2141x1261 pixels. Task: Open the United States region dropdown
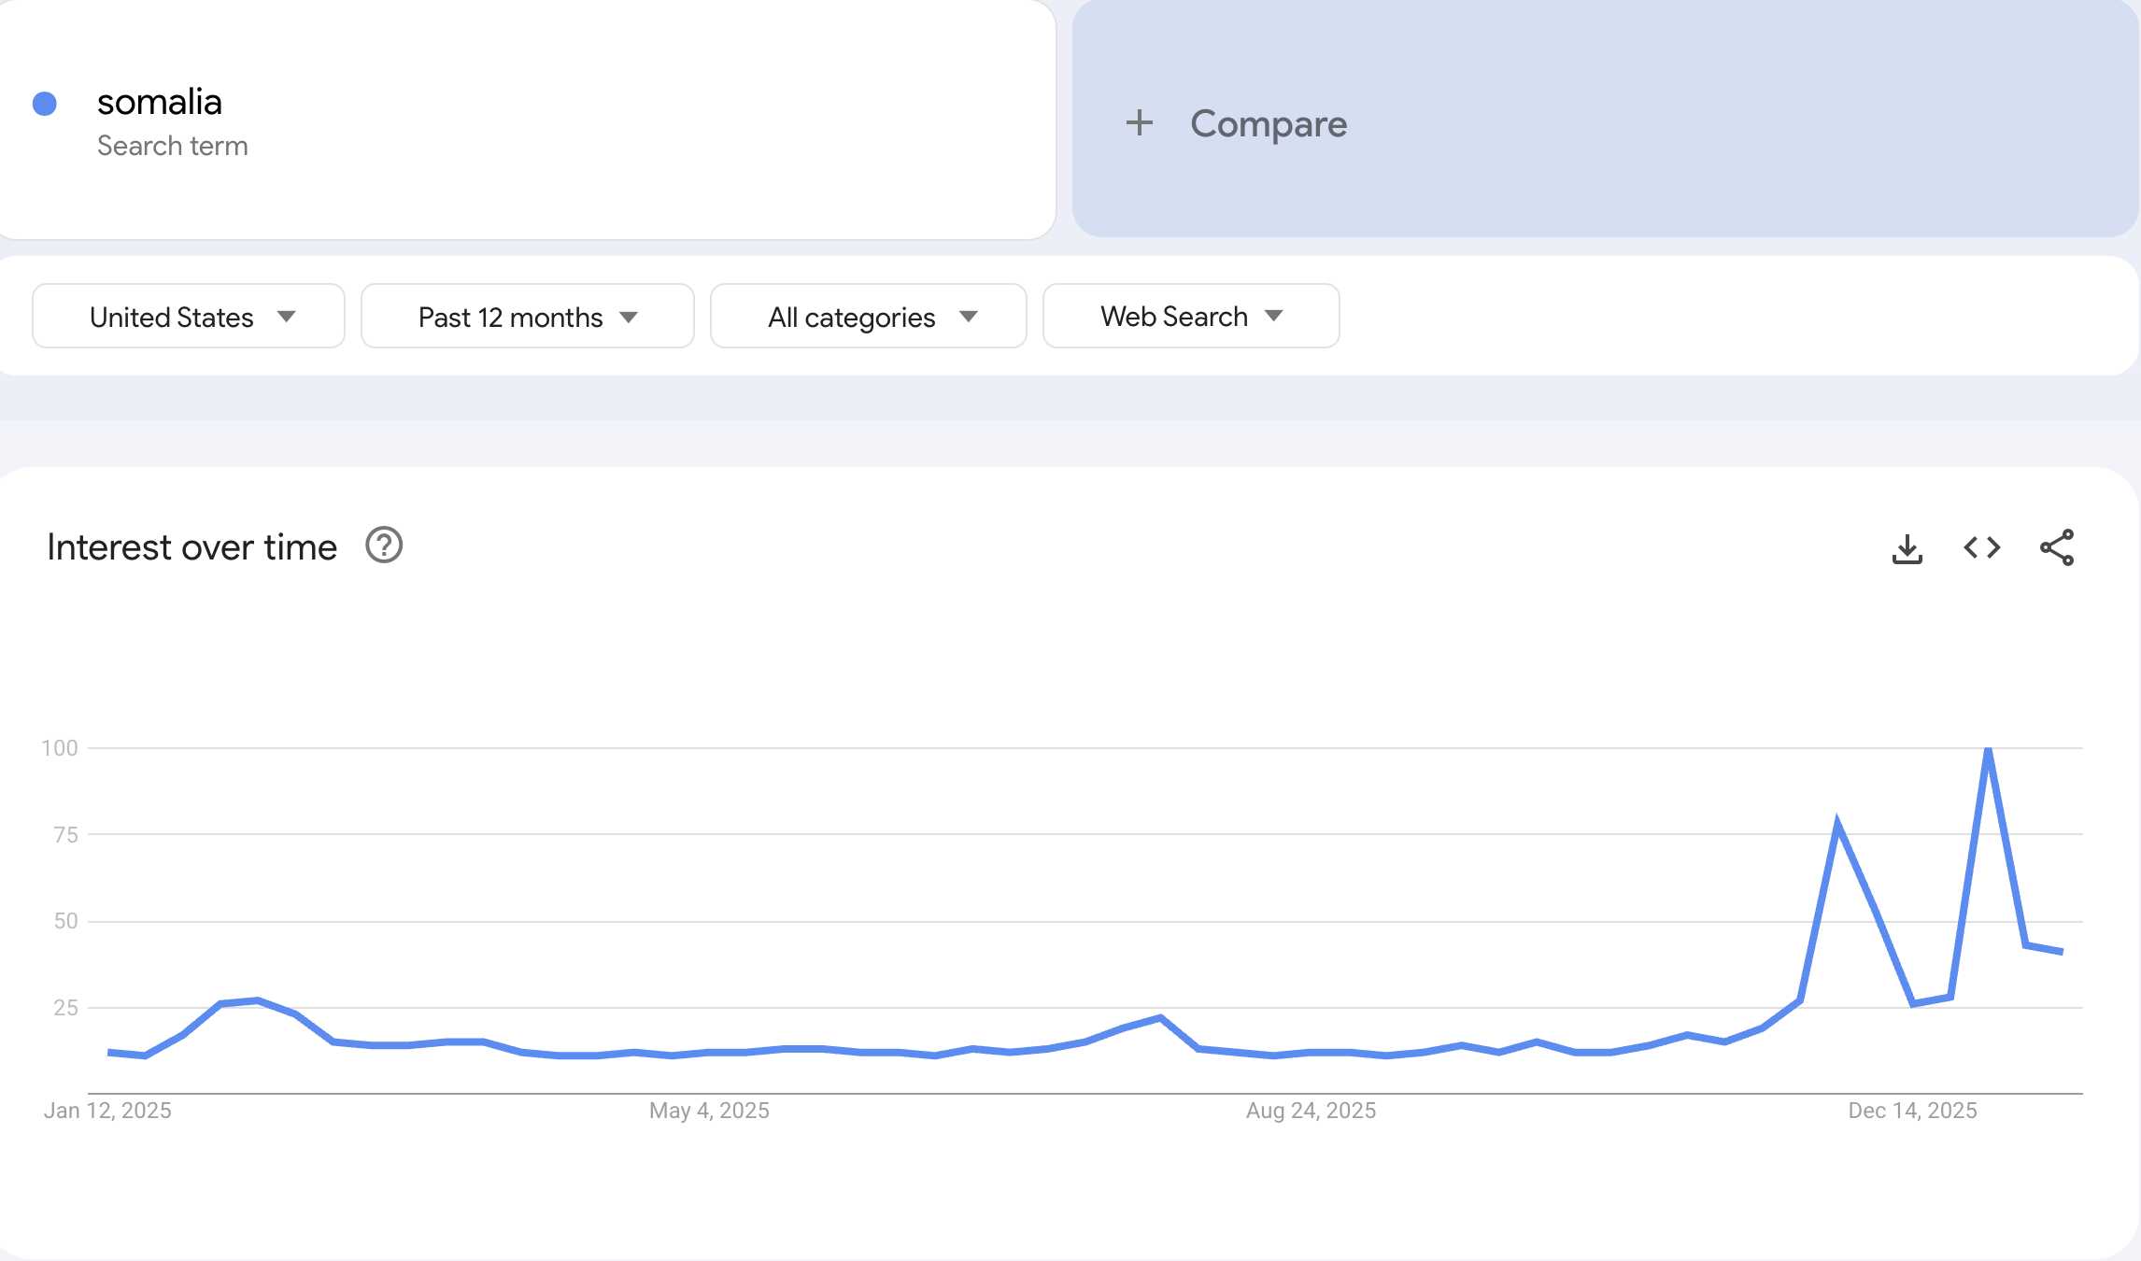[x=189, y=317]
